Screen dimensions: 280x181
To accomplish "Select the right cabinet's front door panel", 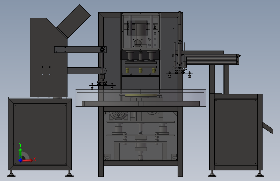I will pyautogui.click(x=236, y=132).
